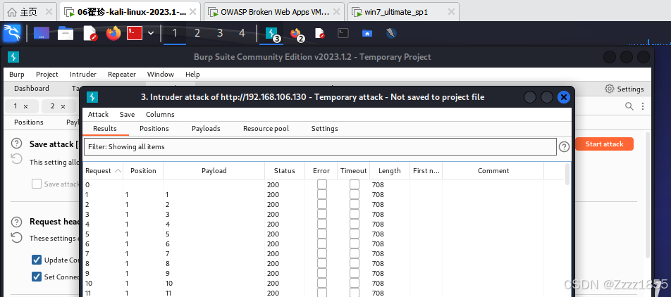This screenshot has height=297, width=671.
Task: Switch to the Resource pool tab
Action: 266,129
